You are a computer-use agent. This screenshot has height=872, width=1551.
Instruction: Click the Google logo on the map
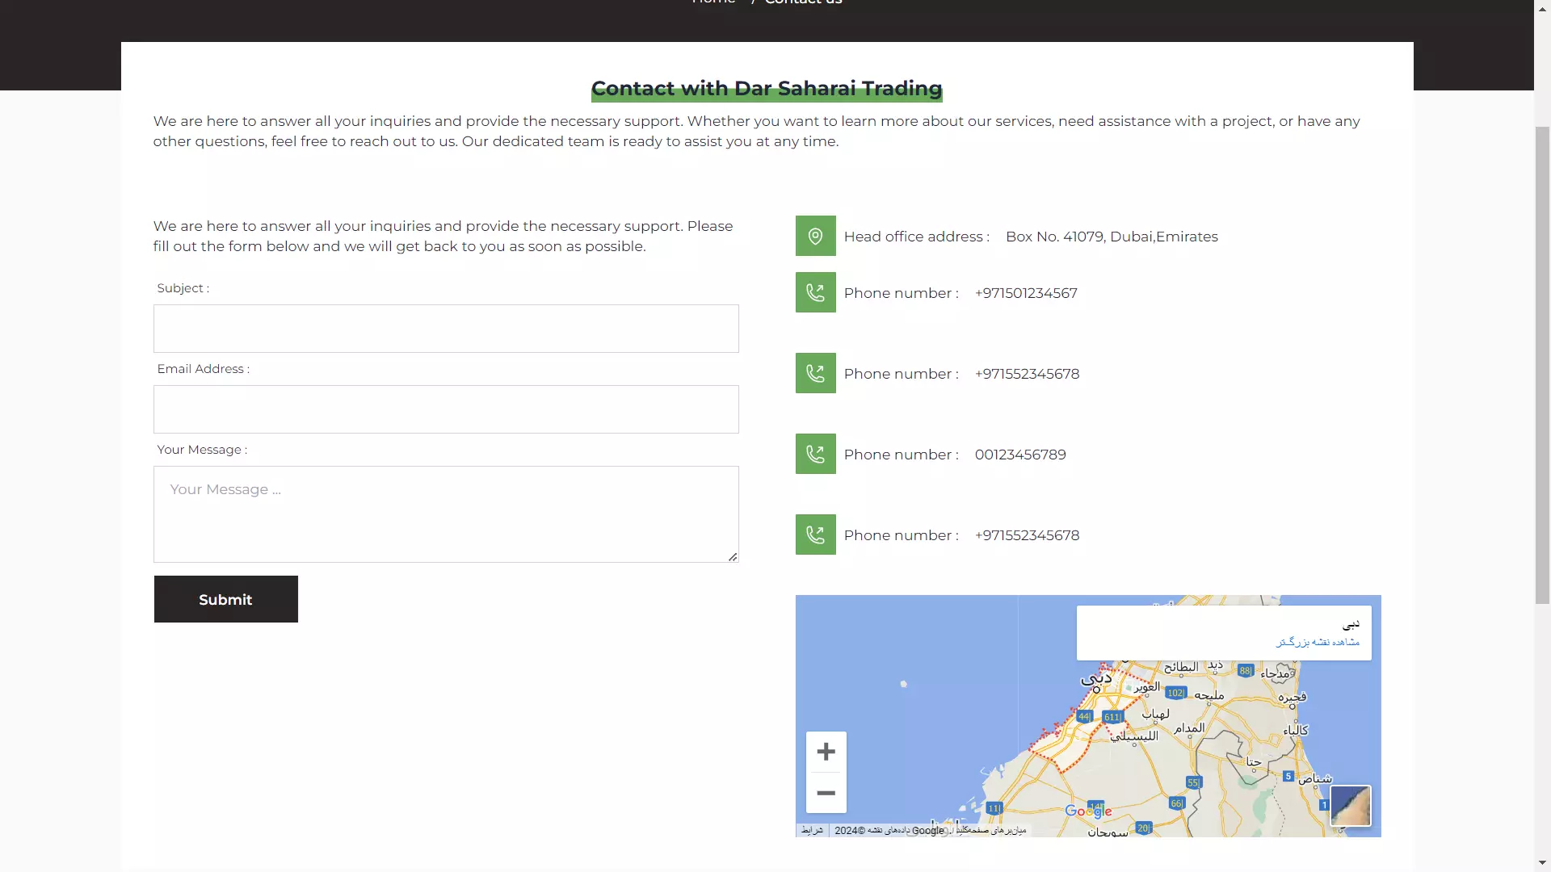click(x=1087, y=811)
